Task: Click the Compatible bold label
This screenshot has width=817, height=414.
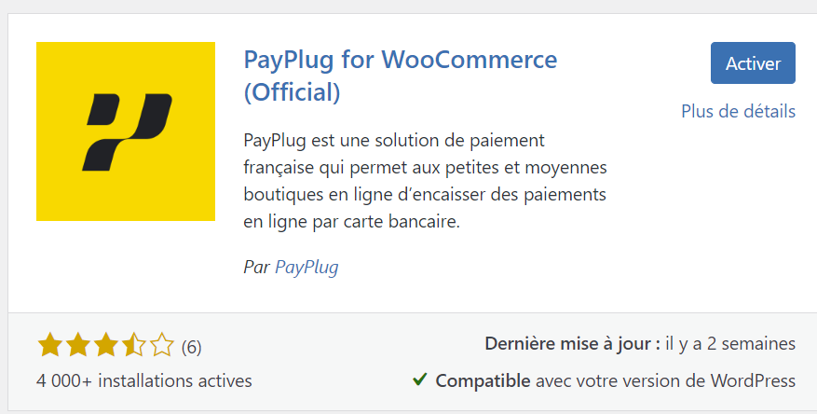Action: [483, 381]
